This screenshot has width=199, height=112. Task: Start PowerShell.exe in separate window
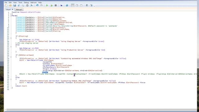(x=67, y=6)
